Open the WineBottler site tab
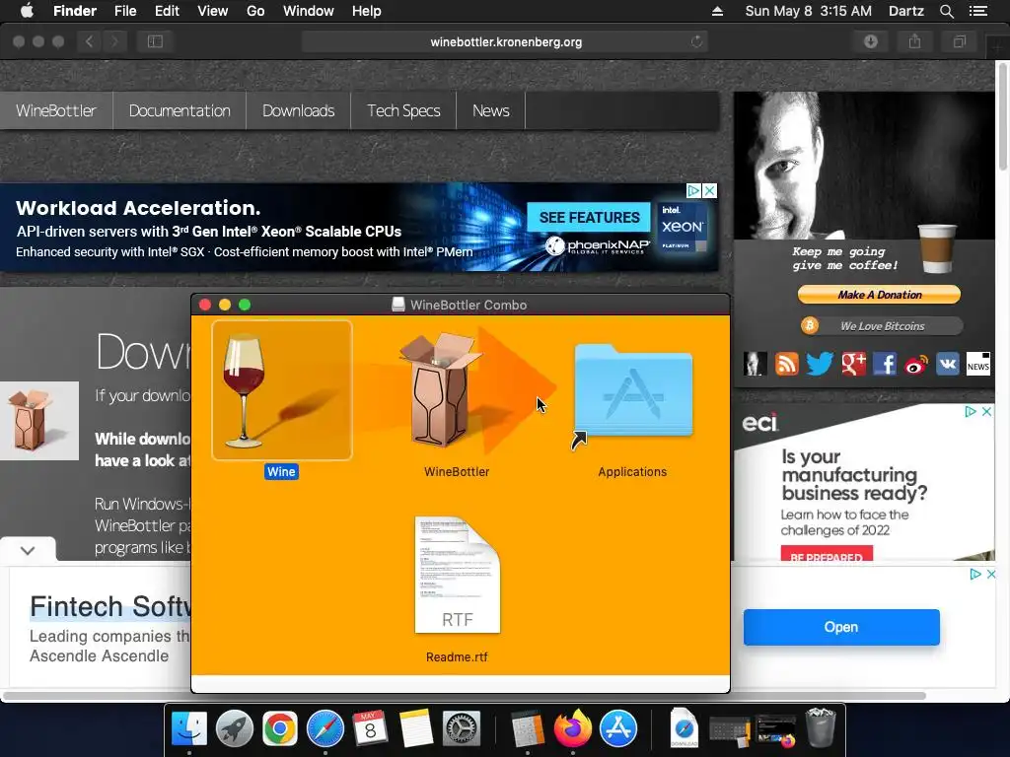The width and height of the screenshot is (1010, 757). (56, 110)
